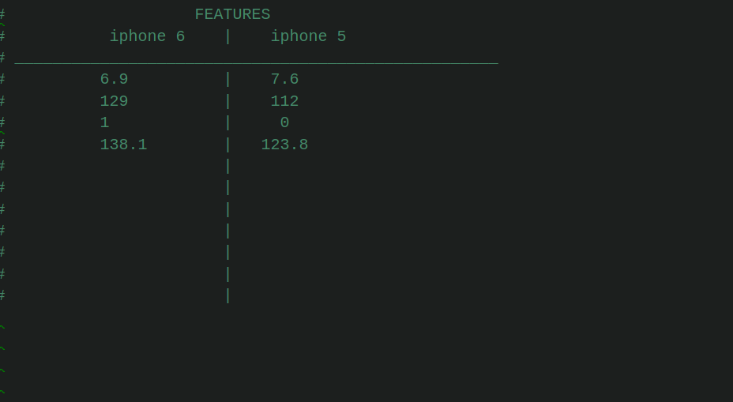This screenshot has width=733, height=402.
Task: Click the hash symbol on the FEATURES line
Action: coord(2,14)
